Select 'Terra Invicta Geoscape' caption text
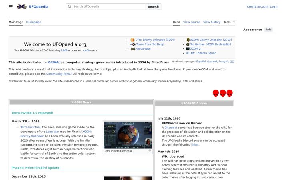The height and width of the screenshot is (180, 288). [x=118, y=151]
